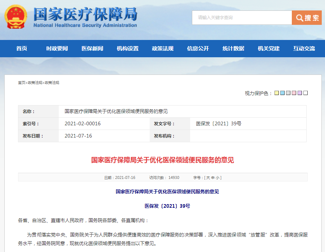Open the 信息公开 navigation item

click(x=198, y=49)
